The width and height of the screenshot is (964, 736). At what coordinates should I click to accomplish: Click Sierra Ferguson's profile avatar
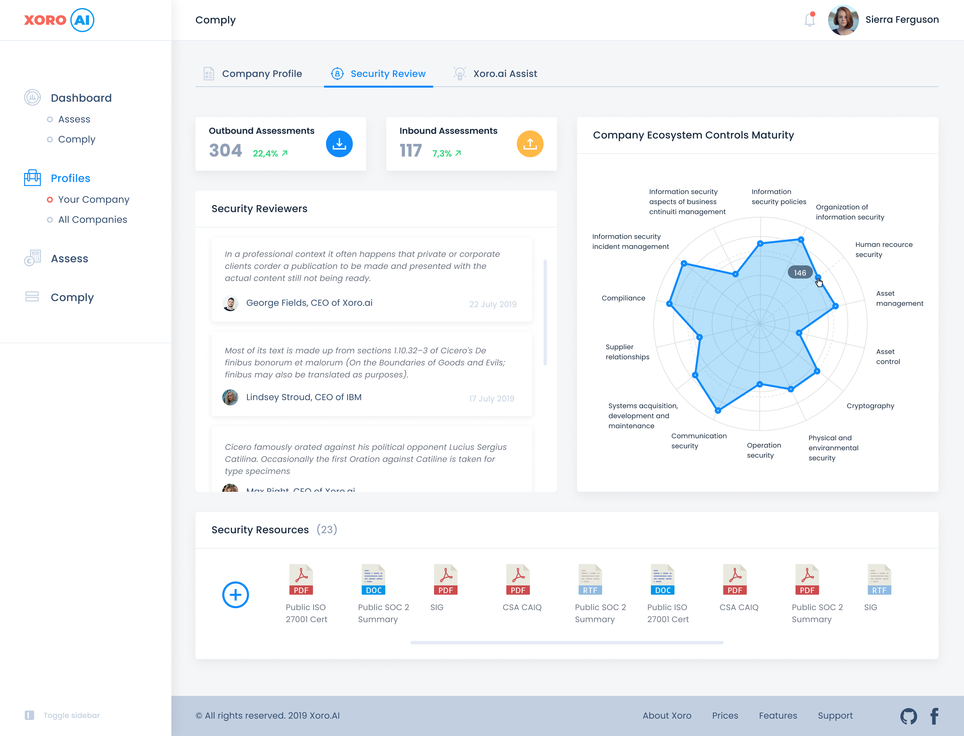(x=843, y=19)
